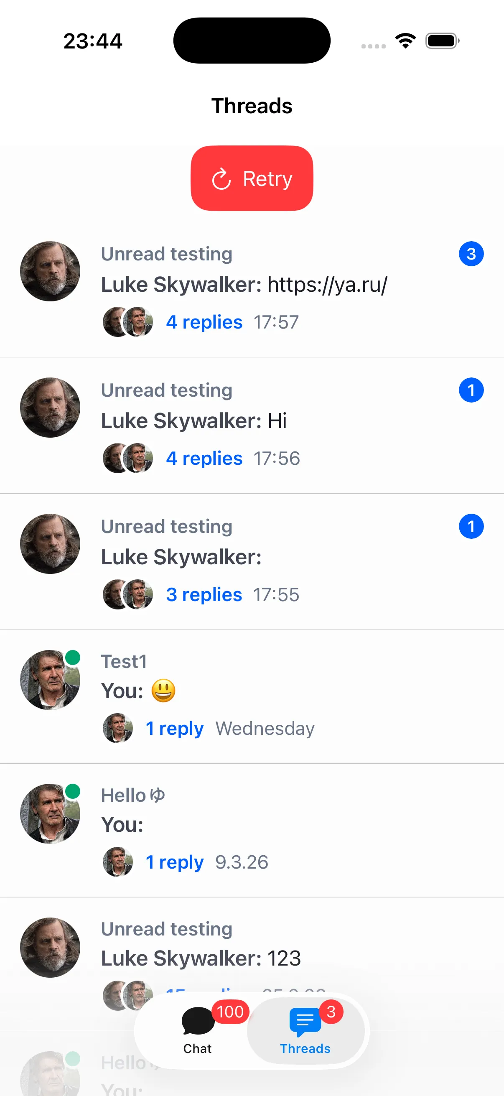
Task: Open the thread with message "Luke Skywalker: 123"
Action: coord(201,958)
